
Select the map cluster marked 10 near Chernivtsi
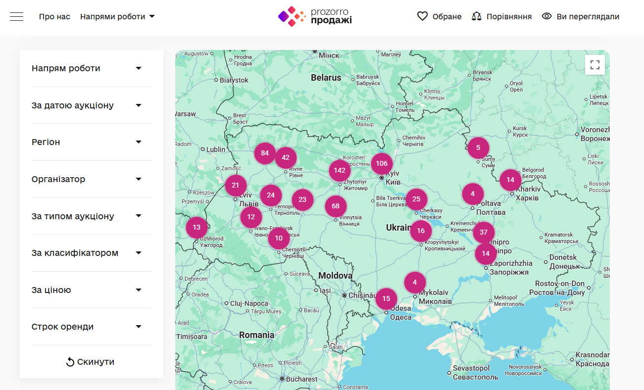pos(279,238)
